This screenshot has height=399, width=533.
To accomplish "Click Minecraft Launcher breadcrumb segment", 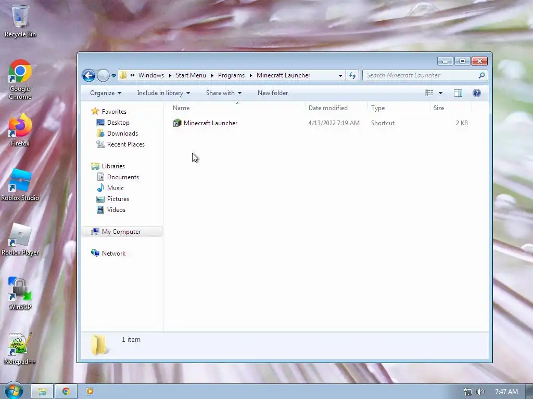I will point(283,75).
